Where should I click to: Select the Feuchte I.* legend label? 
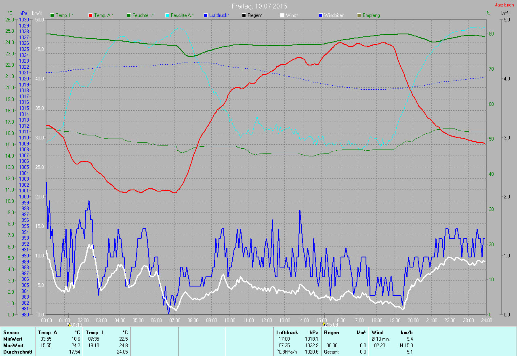(x=143, y=15)
